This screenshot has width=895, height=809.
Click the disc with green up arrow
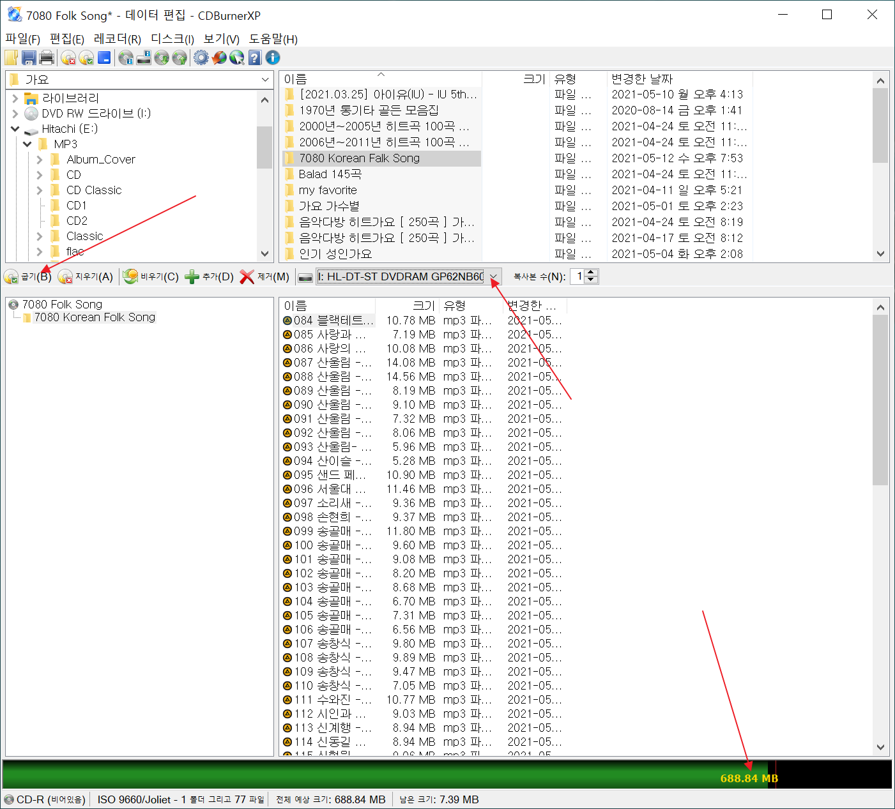180,58
